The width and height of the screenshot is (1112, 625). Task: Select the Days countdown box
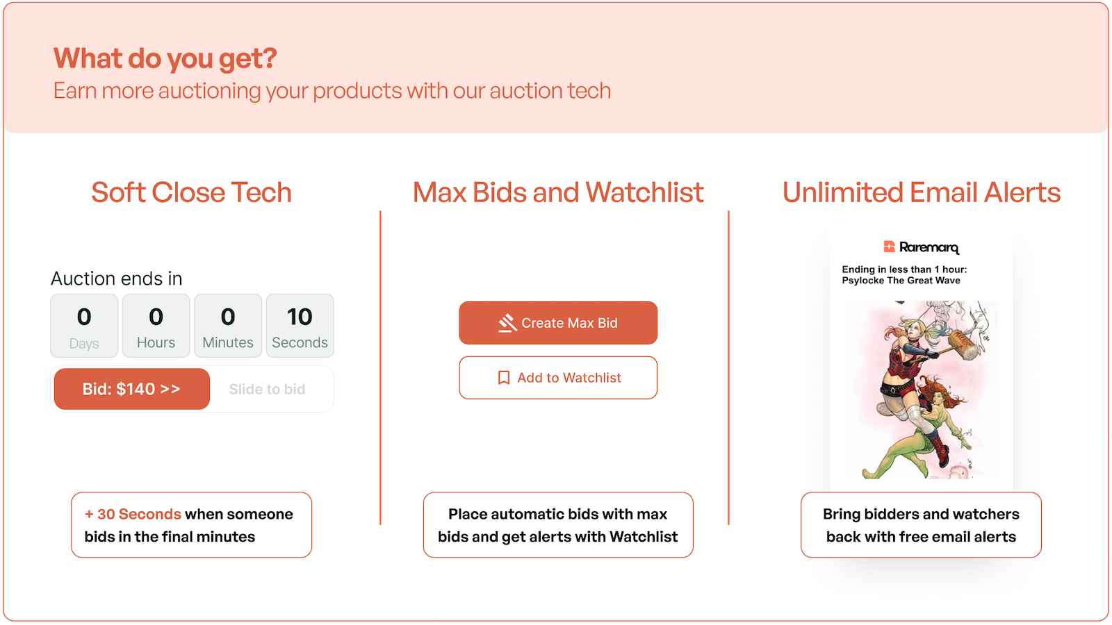click(84, 326)
